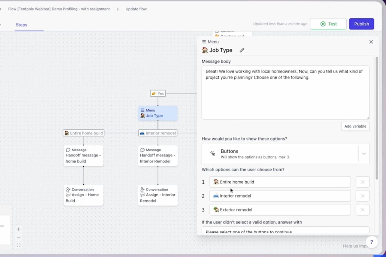Click the zoom in plus icon on canvas
Screen dimensions: 386x257
pyautogui.click(x=18, y=229)
